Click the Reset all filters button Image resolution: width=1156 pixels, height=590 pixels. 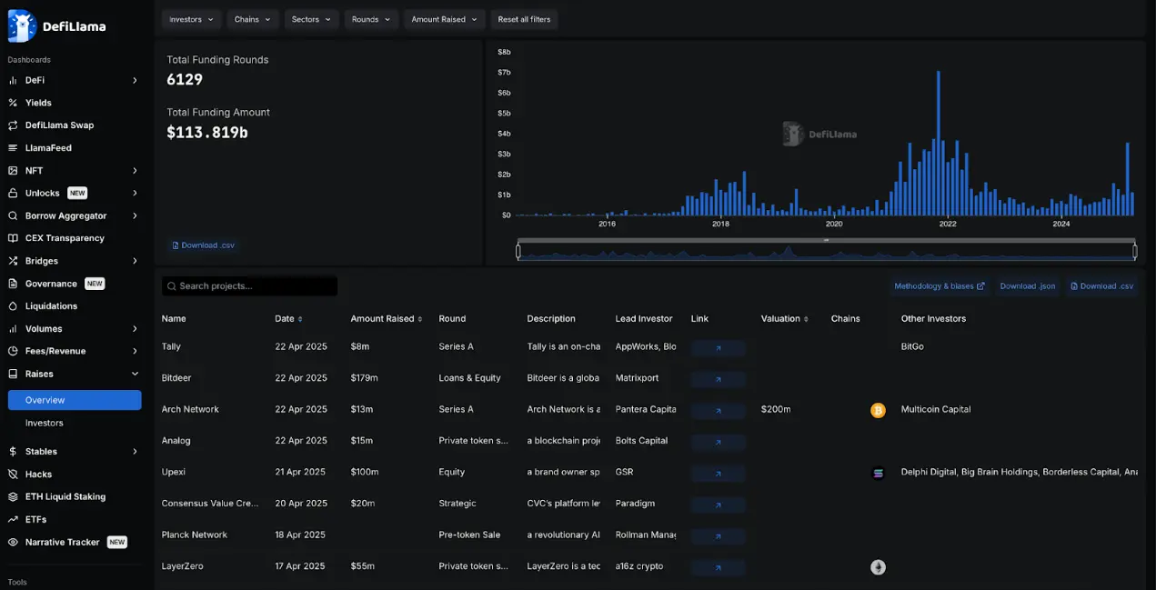(x=524, y=19)
